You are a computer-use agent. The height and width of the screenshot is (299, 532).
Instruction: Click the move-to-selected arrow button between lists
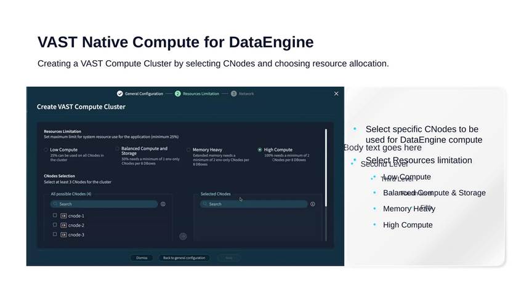pos(183,236)
